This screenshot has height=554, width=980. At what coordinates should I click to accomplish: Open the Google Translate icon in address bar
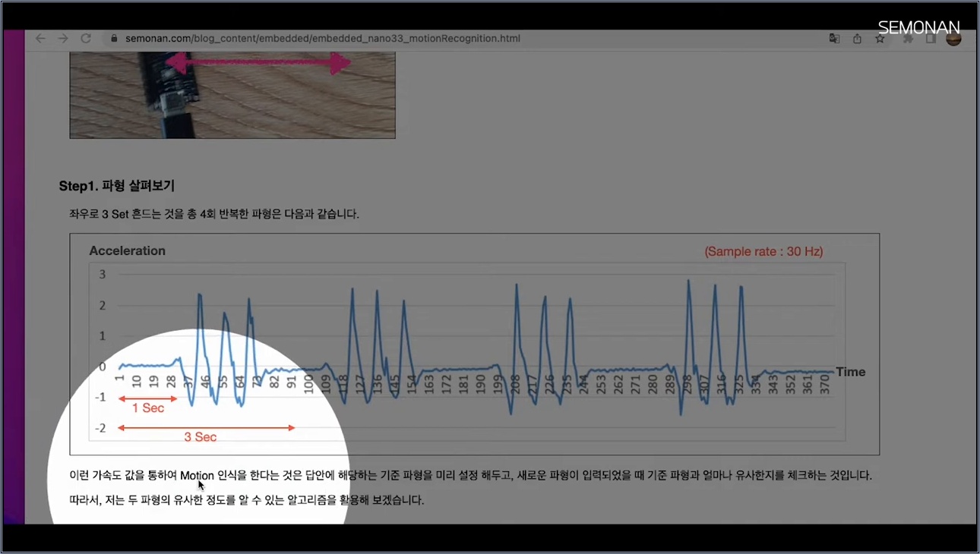(x=834, y=39)
